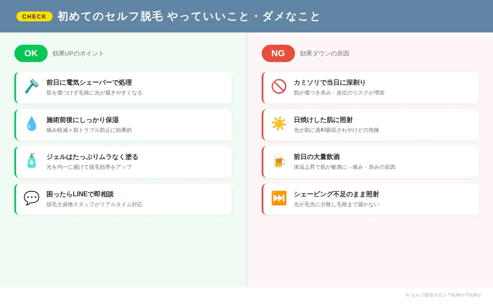This screenshot has width=493, height=308.
Task: Click the lotion bottle icon on ジェル card
Action: coord(31,161)
